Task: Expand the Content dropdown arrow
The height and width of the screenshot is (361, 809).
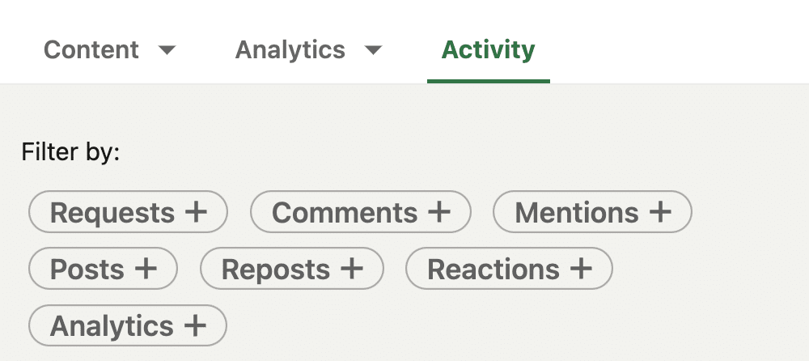Action: click(167, 50)
